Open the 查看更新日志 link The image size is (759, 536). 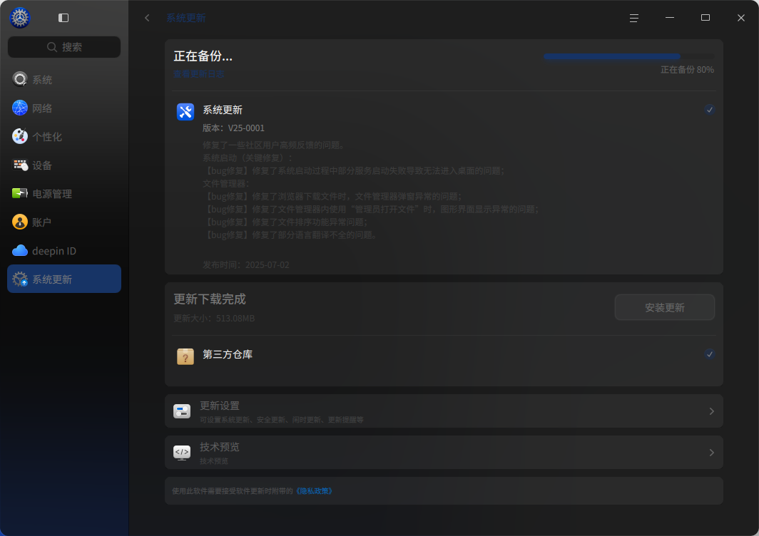coord(198,74)
